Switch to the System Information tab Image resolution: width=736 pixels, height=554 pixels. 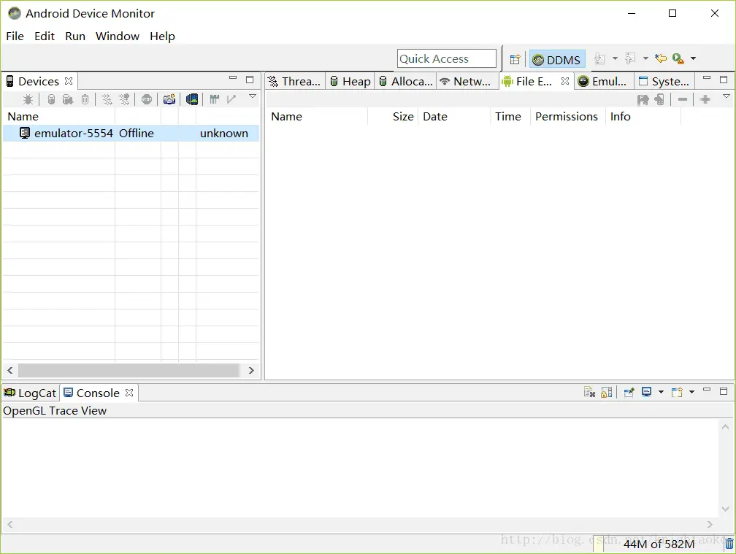[x=664, y=81]
